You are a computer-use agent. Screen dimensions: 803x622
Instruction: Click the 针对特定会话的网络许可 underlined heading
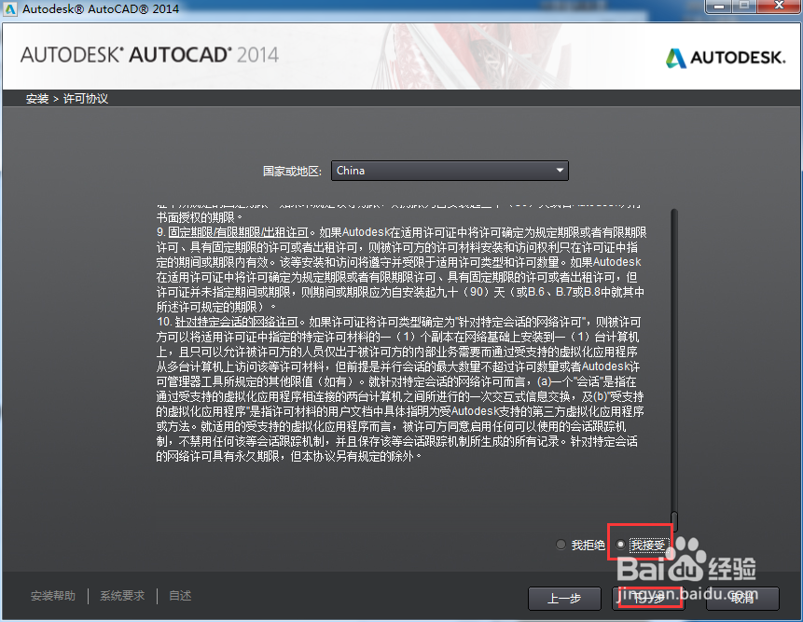pyautogui.click(x=237, y=322)
